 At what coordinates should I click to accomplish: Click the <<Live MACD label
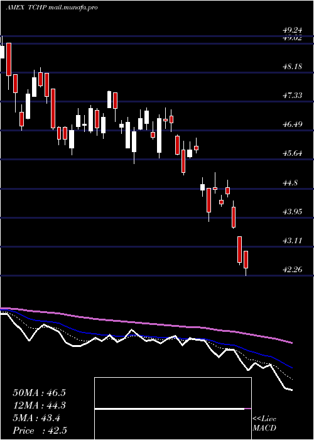tap(264, 424)
